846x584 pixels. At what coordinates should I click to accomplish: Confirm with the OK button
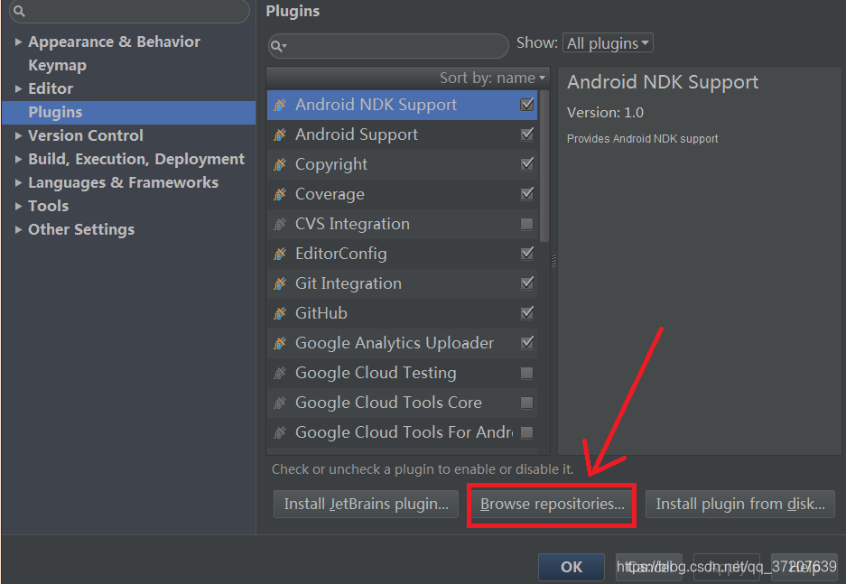572,567
